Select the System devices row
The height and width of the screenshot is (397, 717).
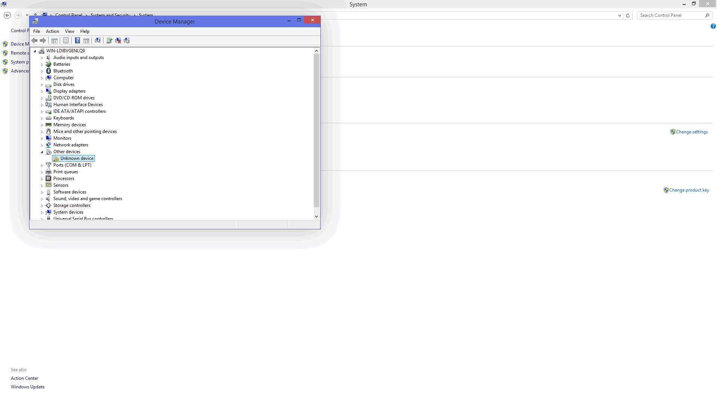click(x=68, y=212)
